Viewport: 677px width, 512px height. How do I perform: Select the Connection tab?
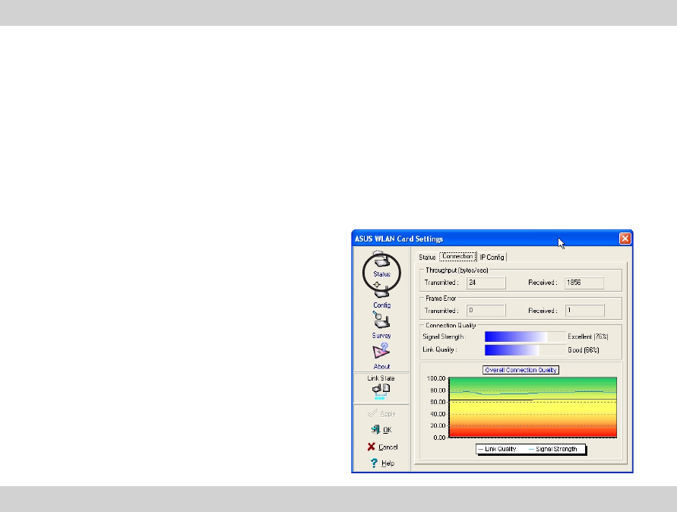pos(457,257)
